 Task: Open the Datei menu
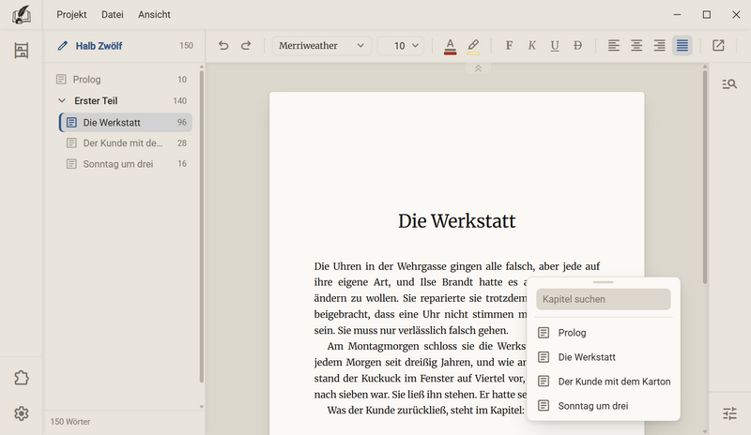112,15
